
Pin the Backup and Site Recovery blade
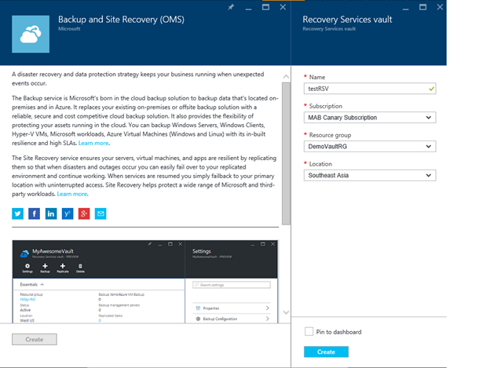(231, 7)
